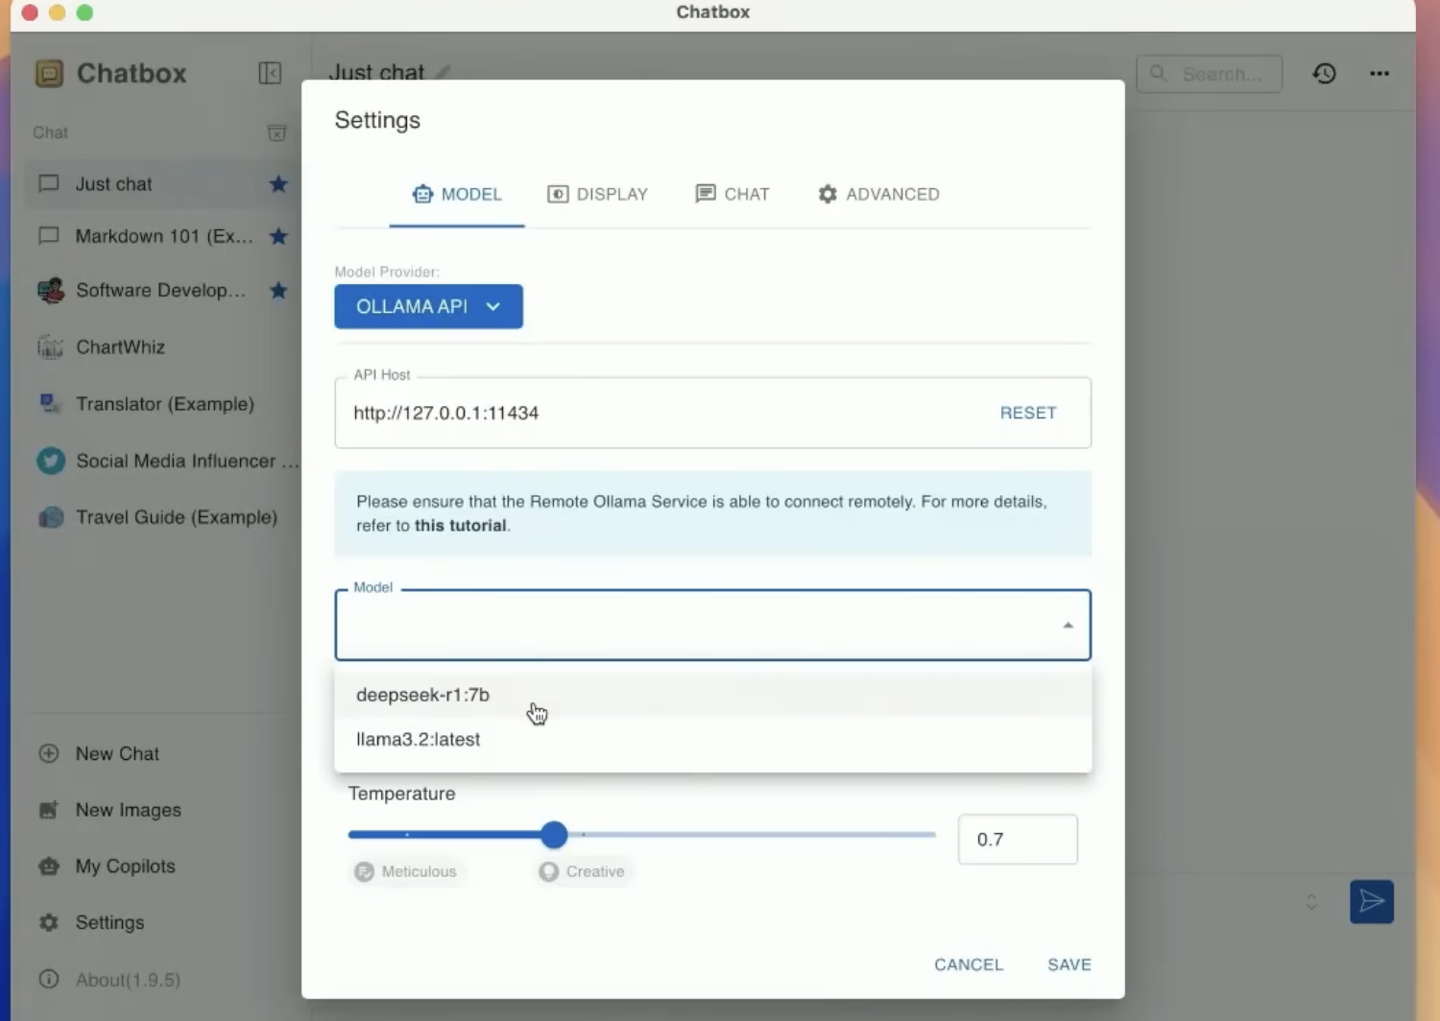Image resolution: width=1440 pixels, height=1021 pixels.
Task: Click the About(1.9.5) label
Action: pos(128,980)
